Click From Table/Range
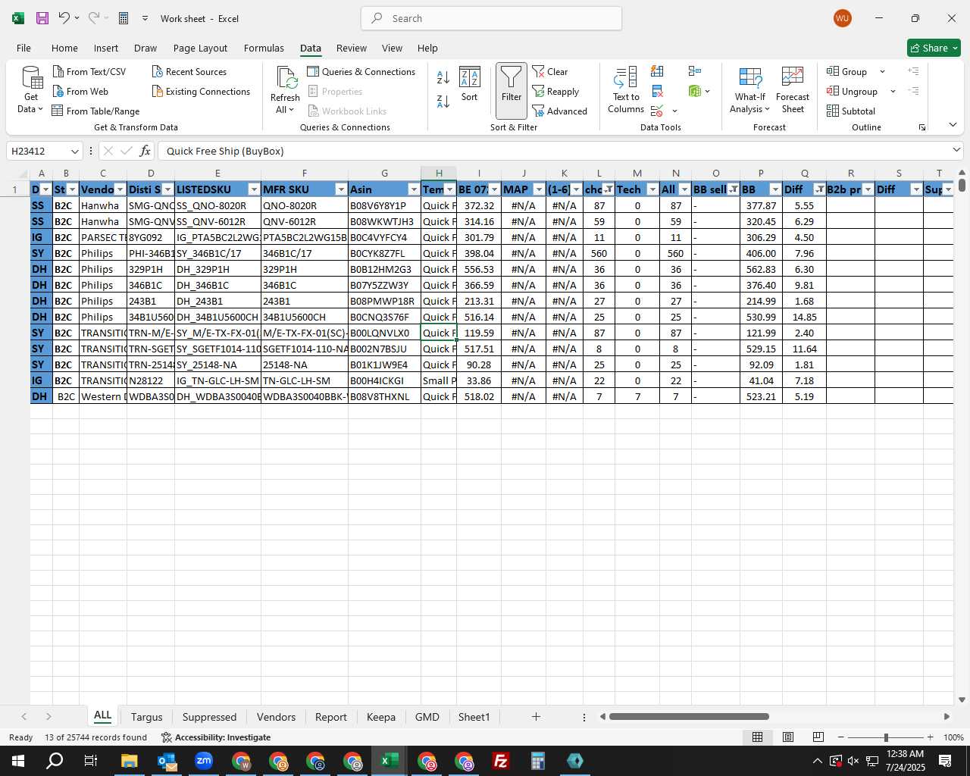970x776 pixels. click(x=96, y=111)
